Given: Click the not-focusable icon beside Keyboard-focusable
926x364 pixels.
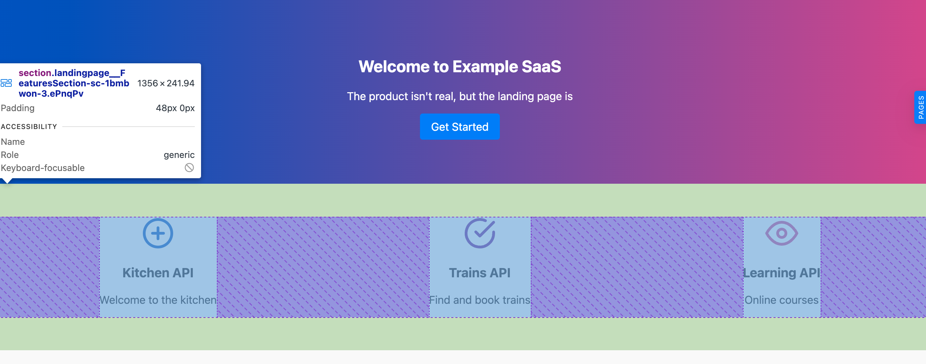Looking at the screenshot, I should pos(189,168).
